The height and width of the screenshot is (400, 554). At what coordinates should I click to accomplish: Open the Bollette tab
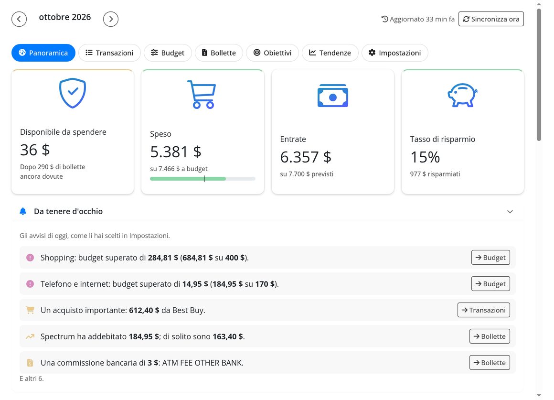(219, 53)
